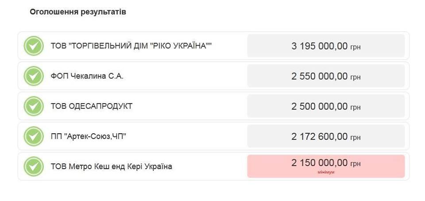Click the грн label in the Артек-Союз row
Viewport: 425px width, 201px height.
(355, 138)
